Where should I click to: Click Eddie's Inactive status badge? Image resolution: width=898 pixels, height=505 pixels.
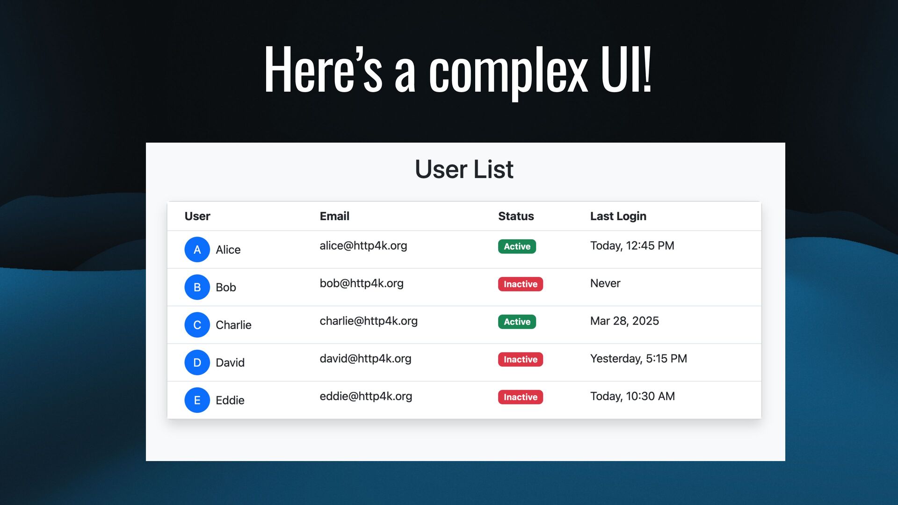pyautogui.click(x=520, y=397)
